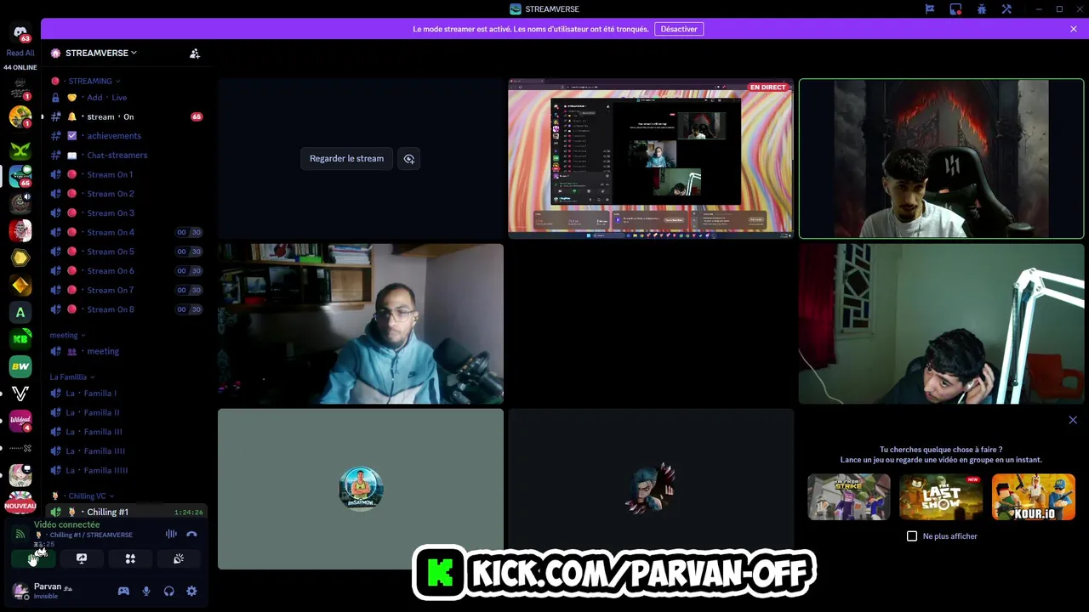Image resolution: width=1089 pixels, height=612 pixels.
Task: Launch The Last Show activity
Action: coord(941,496)
